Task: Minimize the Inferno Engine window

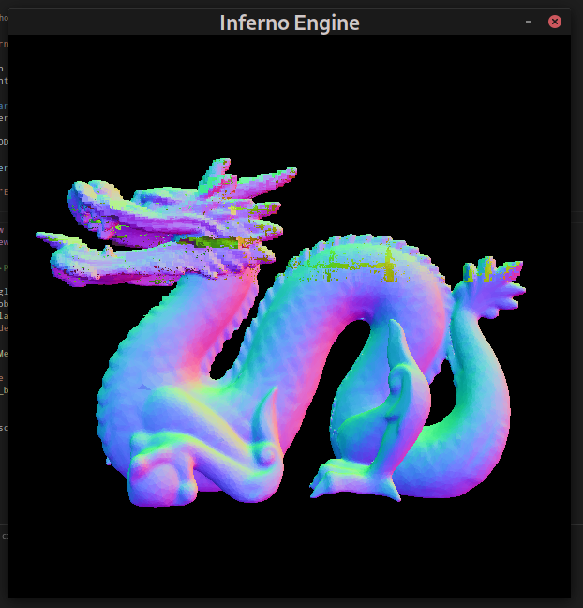Action: (529, 22)
